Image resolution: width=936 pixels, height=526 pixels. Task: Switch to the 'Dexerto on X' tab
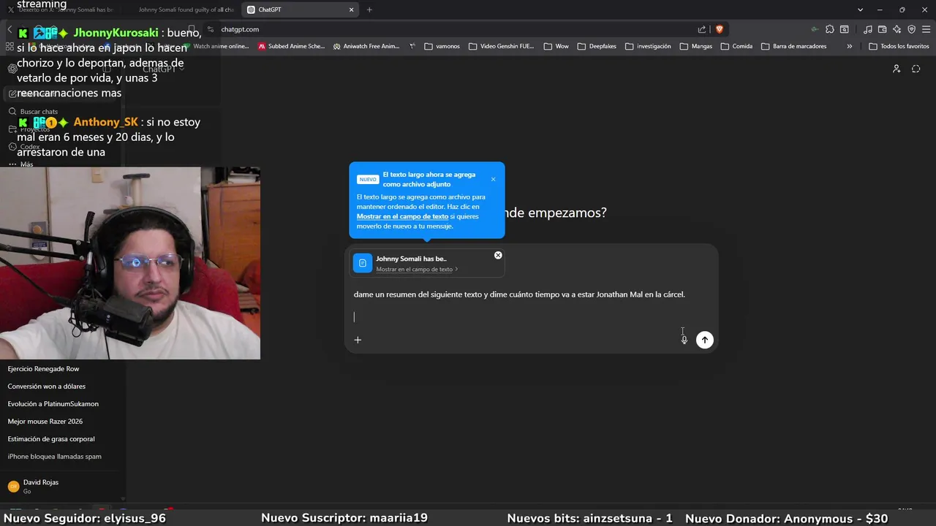(x=61, y=9)
